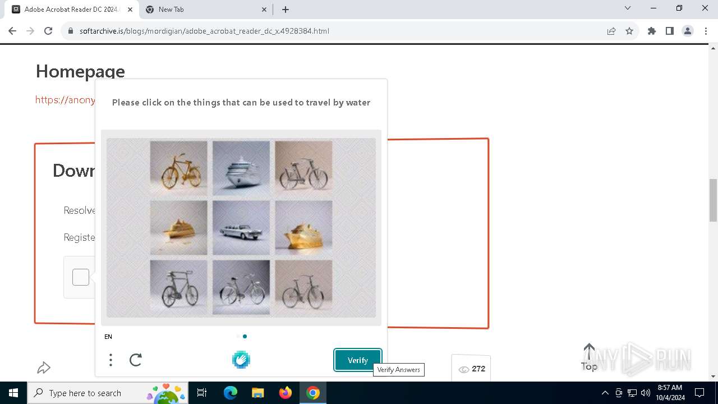Select the Adobe Acrobat Reader DC tab

72,10
